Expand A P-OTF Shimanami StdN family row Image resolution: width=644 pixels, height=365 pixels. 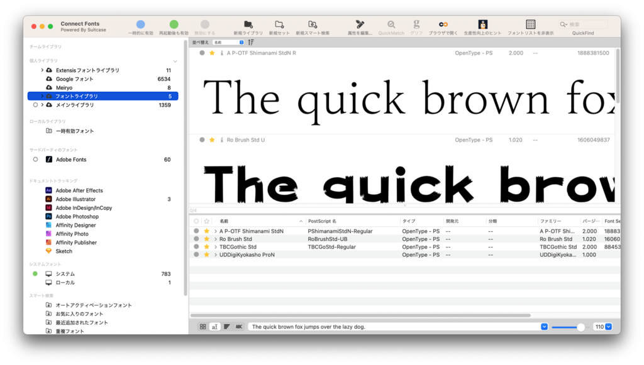[x=216, y=231]
